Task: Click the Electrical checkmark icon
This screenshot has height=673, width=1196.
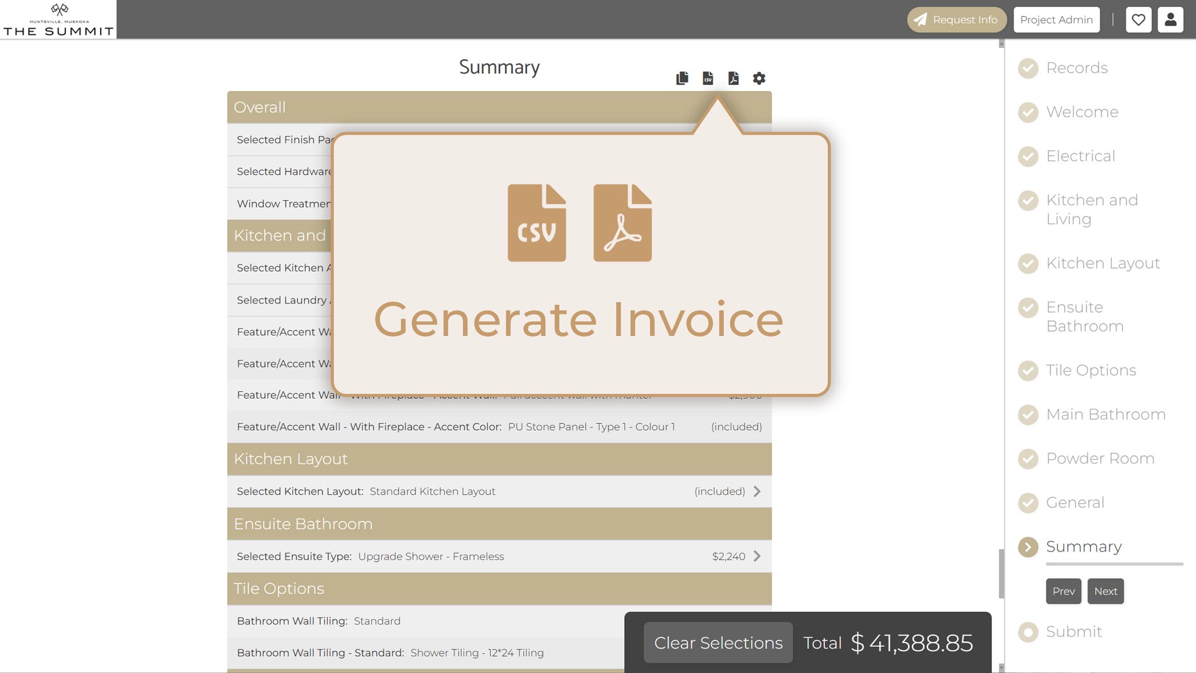Action: point(1028,156)
